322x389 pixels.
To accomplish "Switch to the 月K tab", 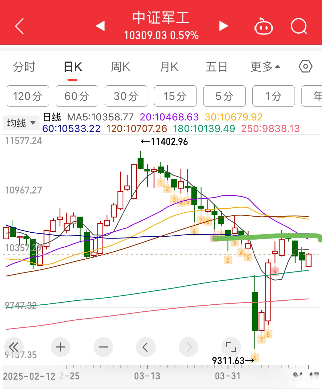I will 169,67.
